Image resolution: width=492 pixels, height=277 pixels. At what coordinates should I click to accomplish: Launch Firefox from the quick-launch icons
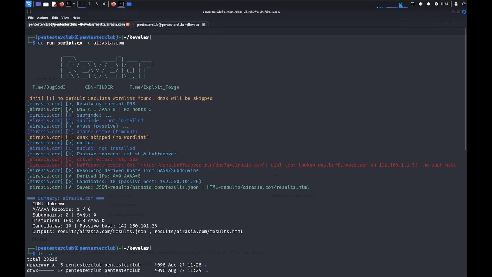coord(61,4)
